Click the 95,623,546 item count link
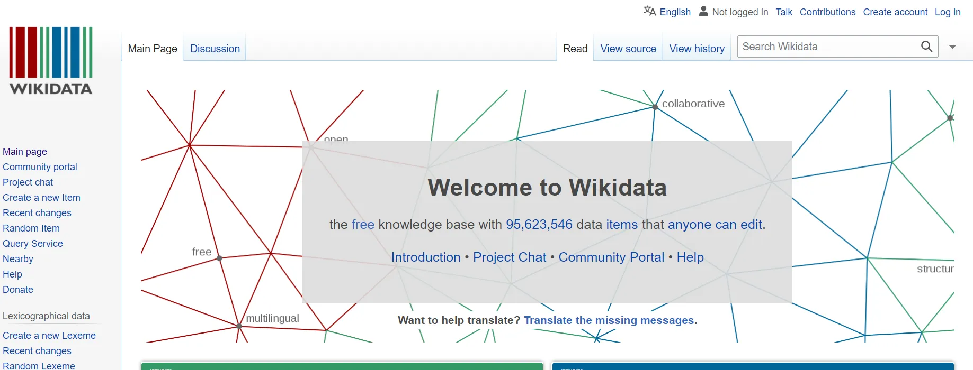 click(539, 225)
